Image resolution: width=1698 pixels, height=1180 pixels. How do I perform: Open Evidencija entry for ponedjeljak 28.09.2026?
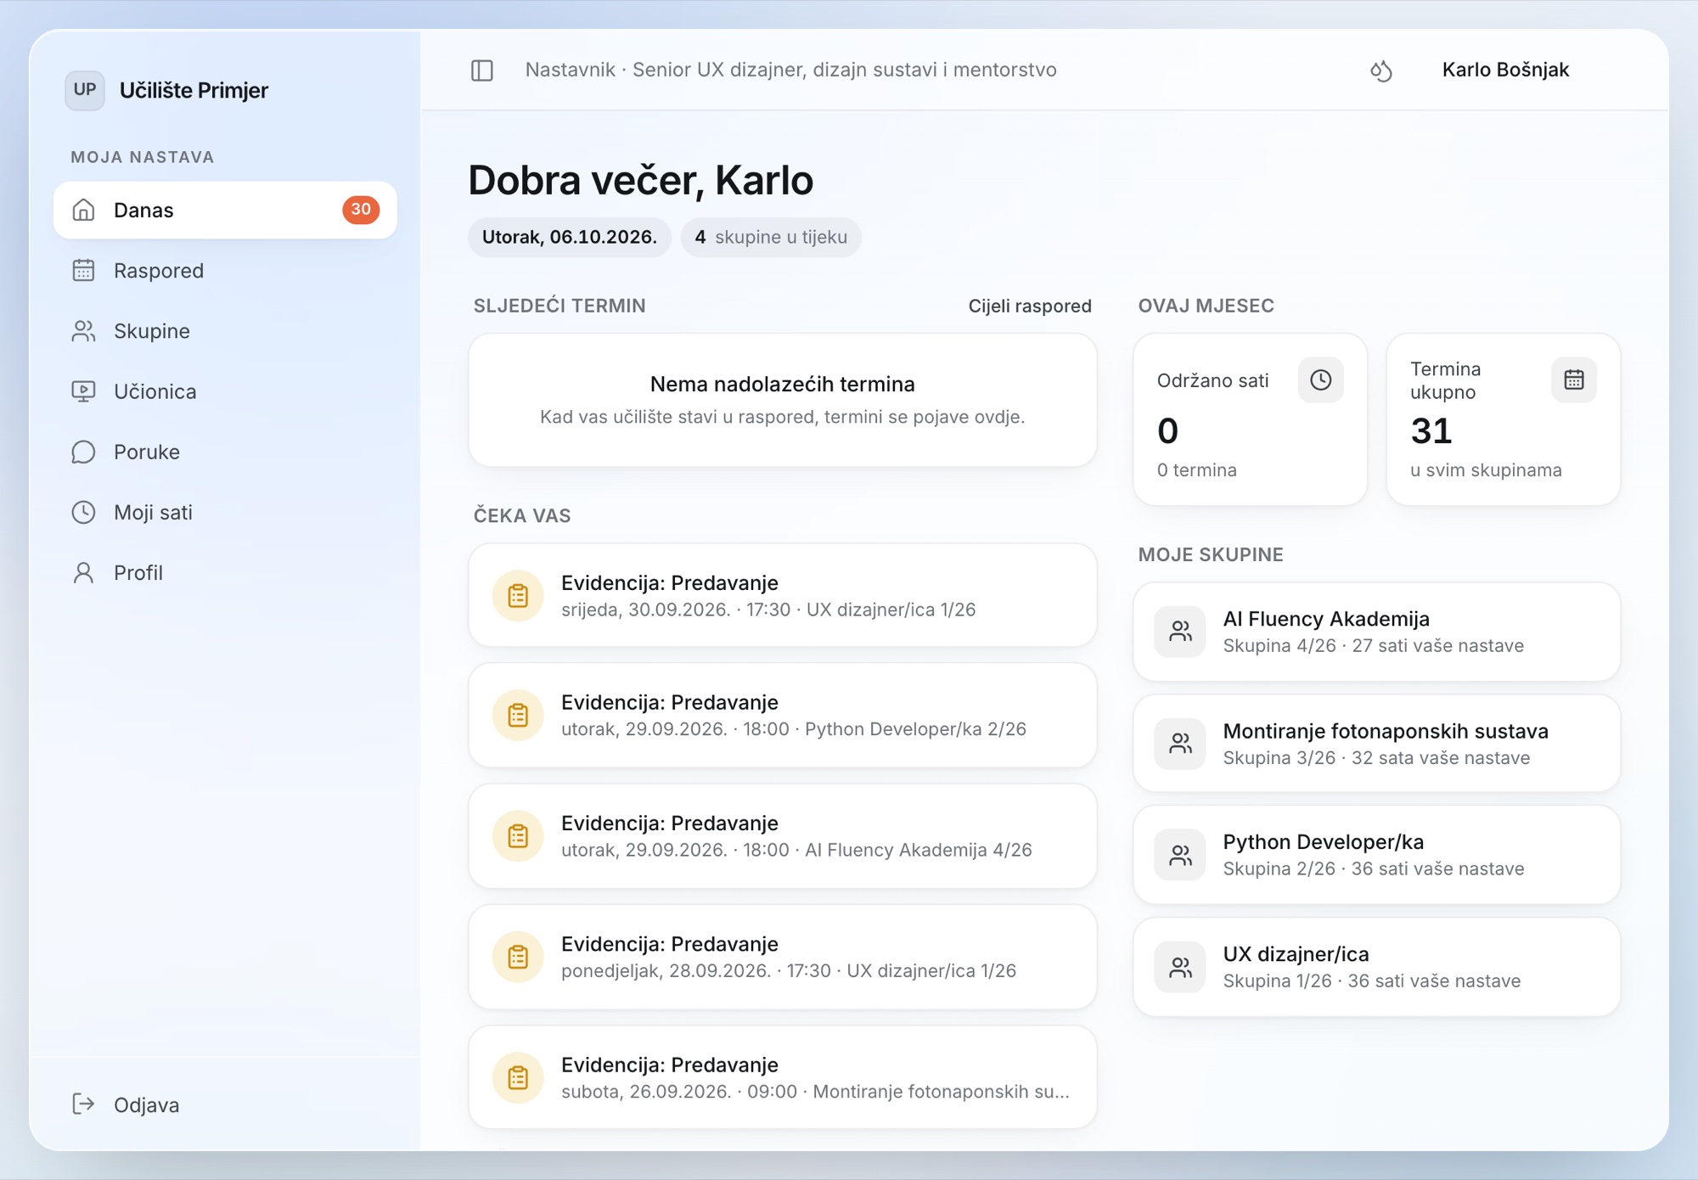[x=783, y=957]
